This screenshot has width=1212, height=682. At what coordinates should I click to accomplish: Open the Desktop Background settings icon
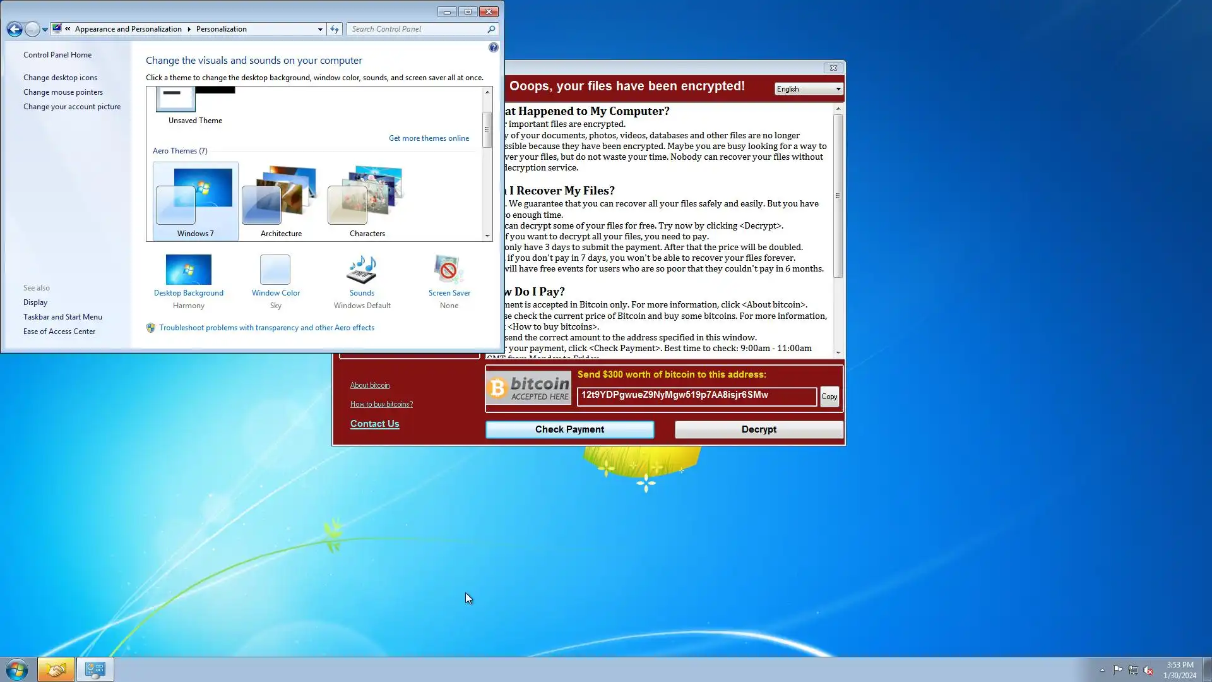pyautogui.click(x=188, y=270)
